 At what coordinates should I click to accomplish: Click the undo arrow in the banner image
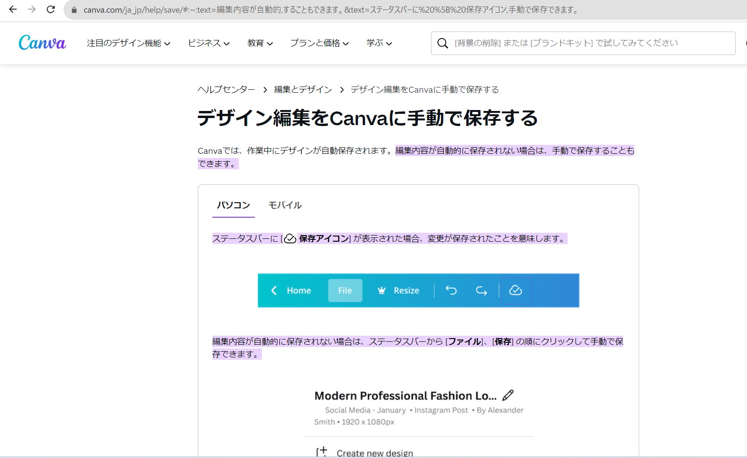click(451, 290)
